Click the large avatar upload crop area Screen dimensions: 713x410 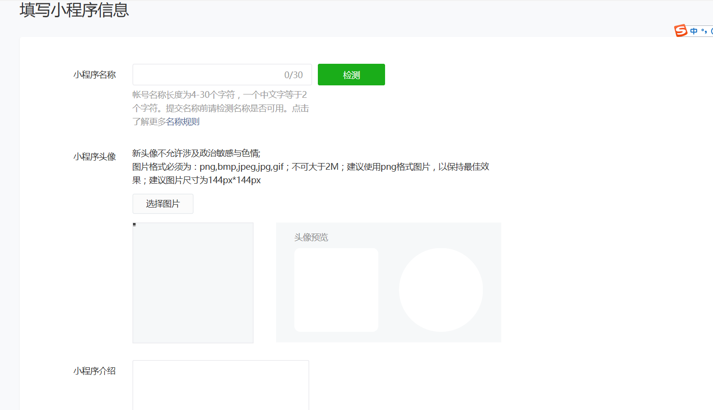[x=193, y=283]
